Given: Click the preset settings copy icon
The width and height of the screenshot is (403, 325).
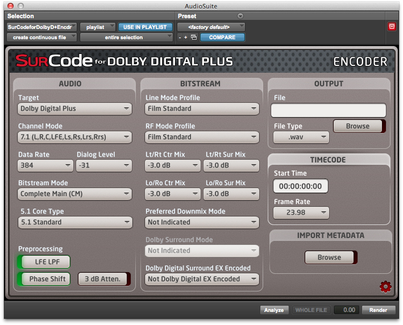Looking at the screenshot, I should point(194,37).
